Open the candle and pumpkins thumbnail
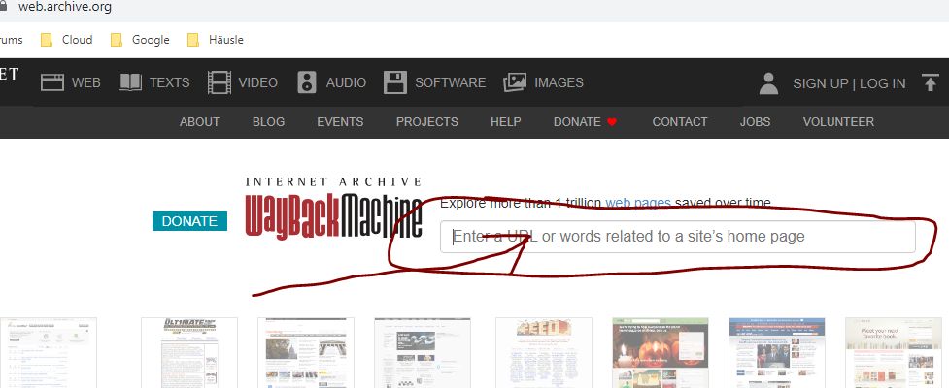 661,353
